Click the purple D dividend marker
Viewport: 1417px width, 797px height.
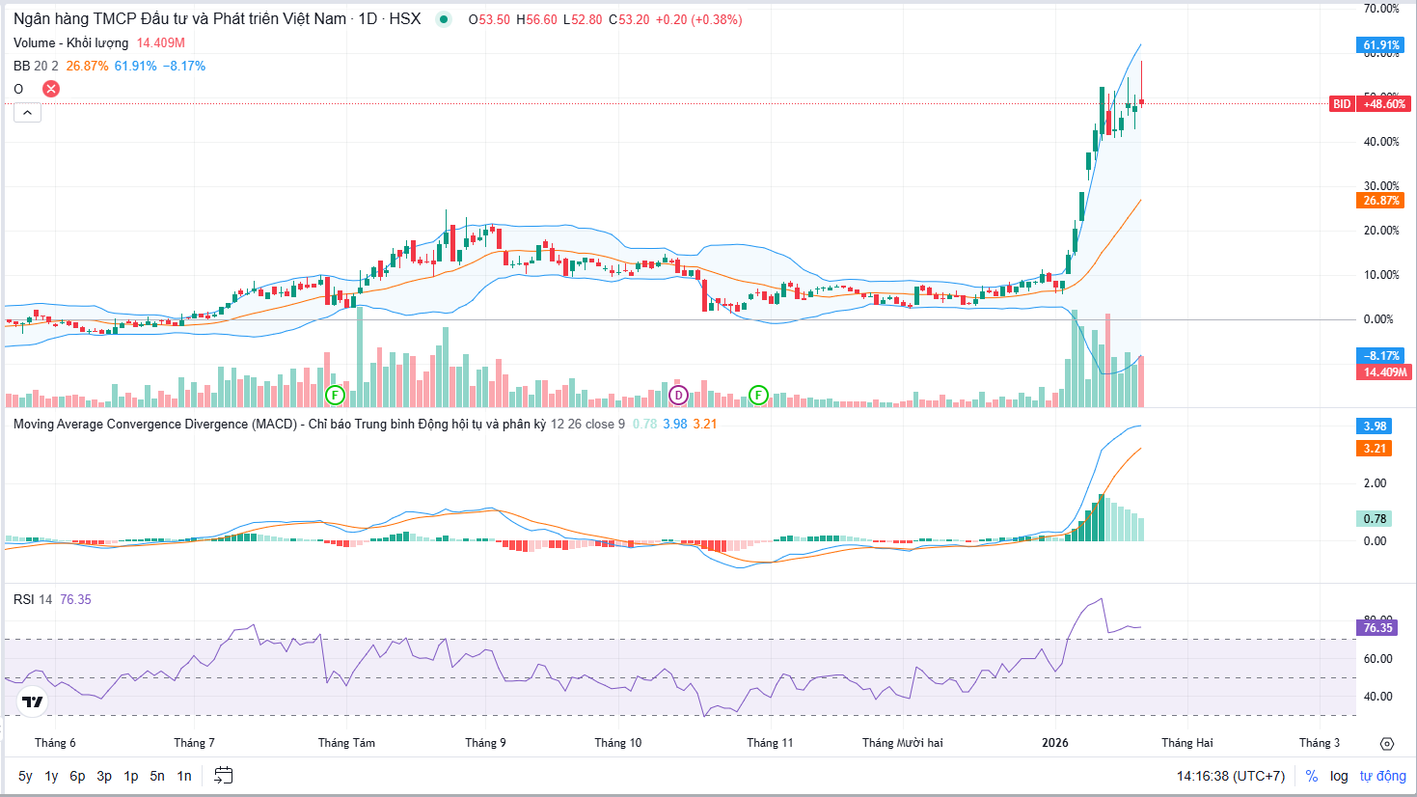(x=678, y=395)
